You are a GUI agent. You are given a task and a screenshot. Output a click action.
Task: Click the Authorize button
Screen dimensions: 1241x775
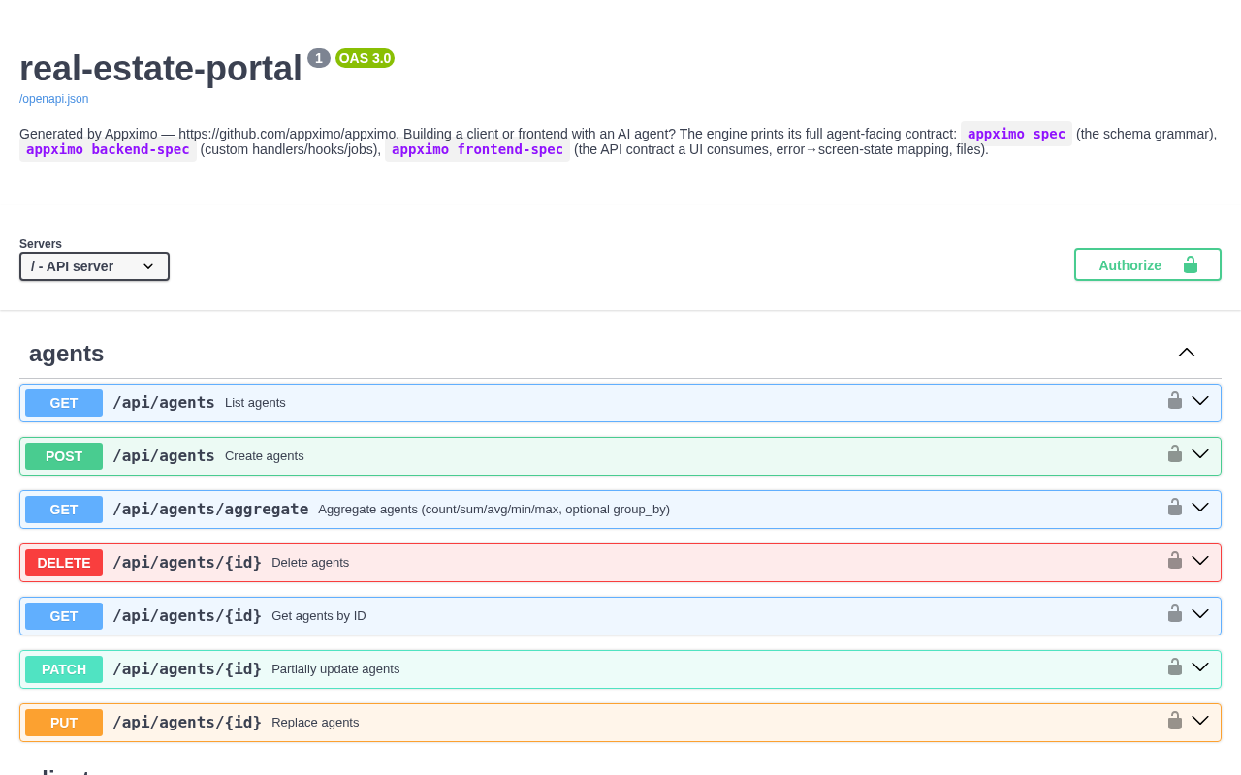click(x=1148, y=264)
